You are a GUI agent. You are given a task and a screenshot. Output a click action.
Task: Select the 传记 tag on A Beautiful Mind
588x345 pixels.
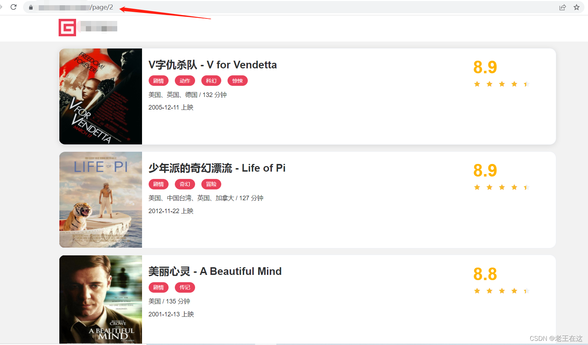click(185, 287)
